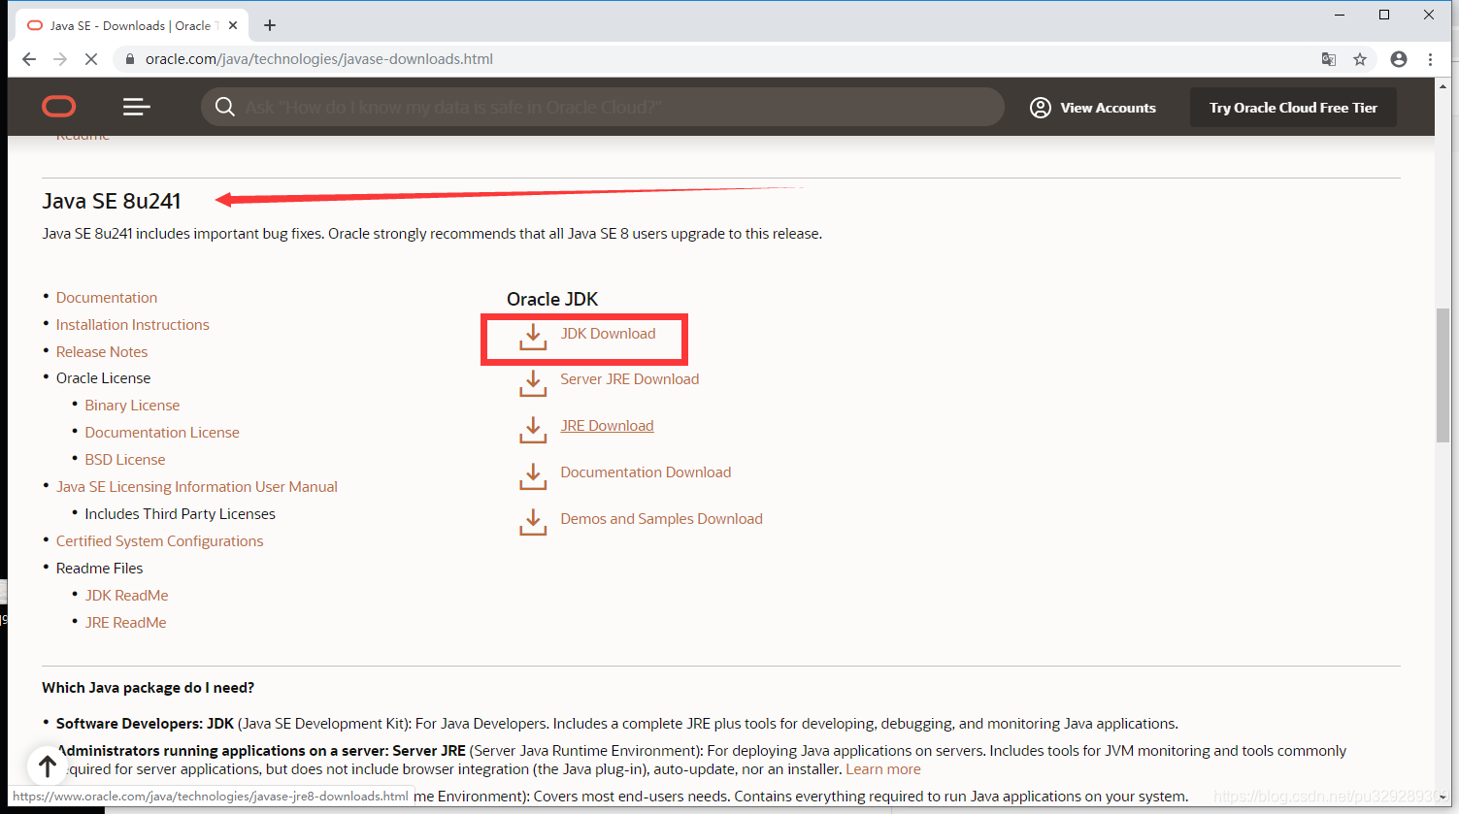Viewport: 1459px width, 814px height.
Task: Click the search magnifier icon
Action: [x=225, y=107]
